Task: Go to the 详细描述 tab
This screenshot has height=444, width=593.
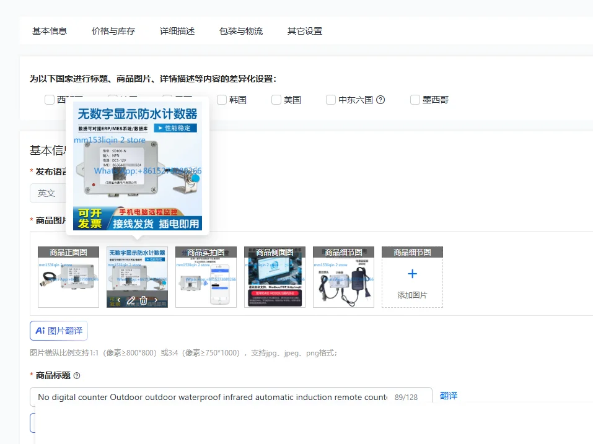Action: point(177,31)
